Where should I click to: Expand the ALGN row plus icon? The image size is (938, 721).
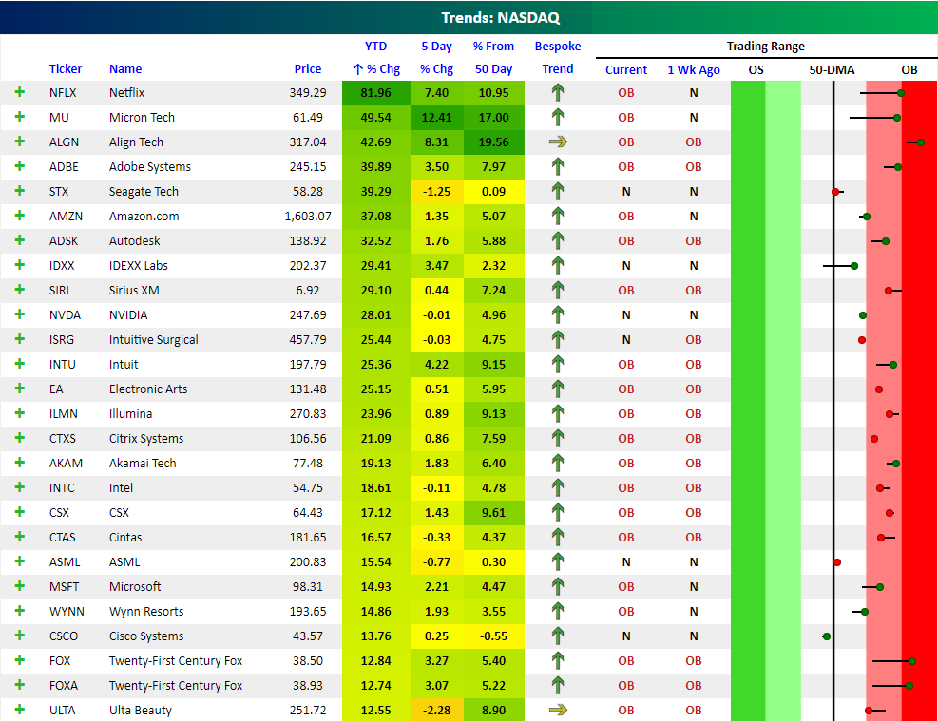[20, 142]
